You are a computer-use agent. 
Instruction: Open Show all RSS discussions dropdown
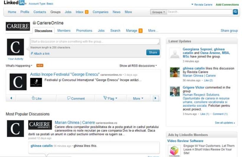138,66
